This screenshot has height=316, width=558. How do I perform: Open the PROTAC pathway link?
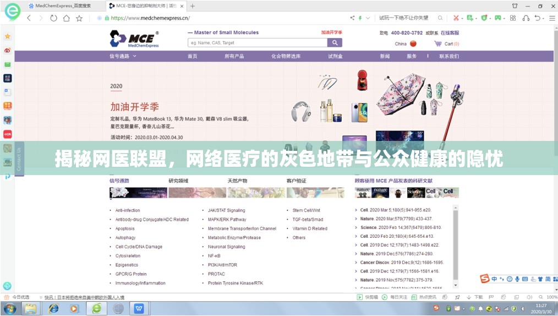click(216, 274)
